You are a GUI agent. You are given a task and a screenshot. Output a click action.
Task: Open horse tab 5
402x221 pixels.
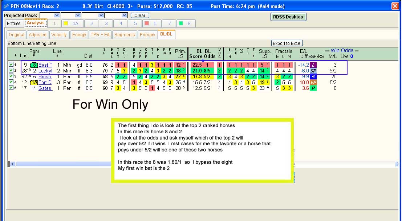pos(135,23)
